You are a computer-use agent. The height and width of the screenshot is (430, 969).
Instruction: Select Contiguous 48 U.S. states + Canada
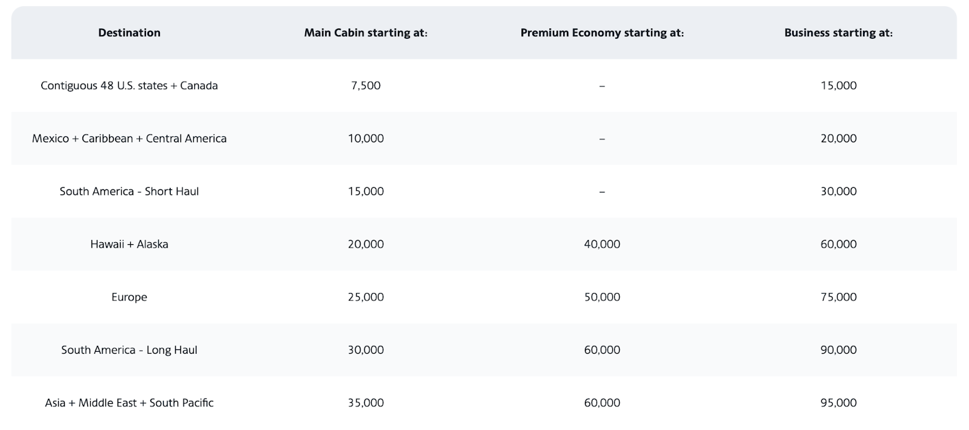tap(129, 85)
